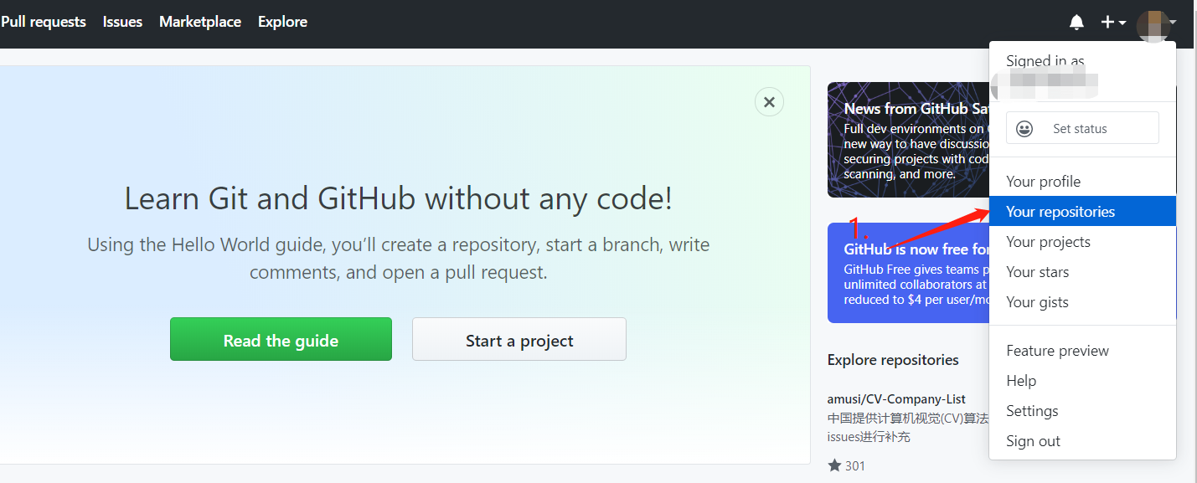Image resolution: width=1197 pixels, height=483 pixels.
Task: Select Your profile from the menu
Action: coord(1082,182)
